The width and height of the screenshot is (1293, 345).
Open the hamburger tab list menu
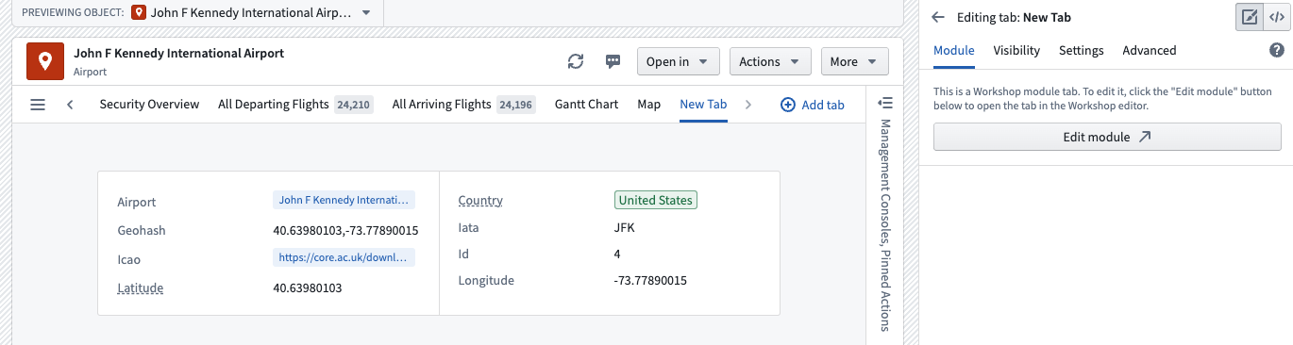coord(38,105)
